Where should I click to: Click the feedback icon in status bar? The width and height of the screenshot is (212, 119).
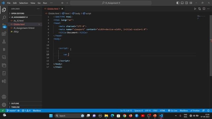(203, 110)
